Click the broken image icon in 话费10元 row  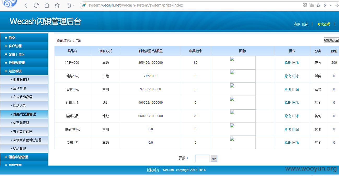coord(243,89)
